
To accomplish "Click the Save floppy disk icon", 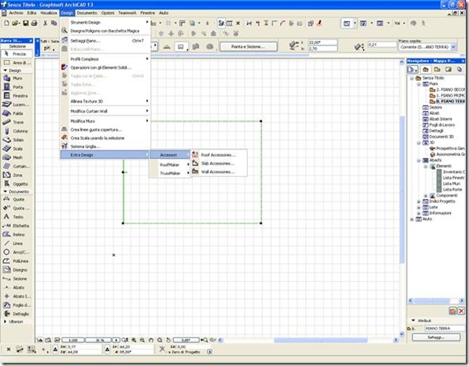I will click(x=26, y=23).
